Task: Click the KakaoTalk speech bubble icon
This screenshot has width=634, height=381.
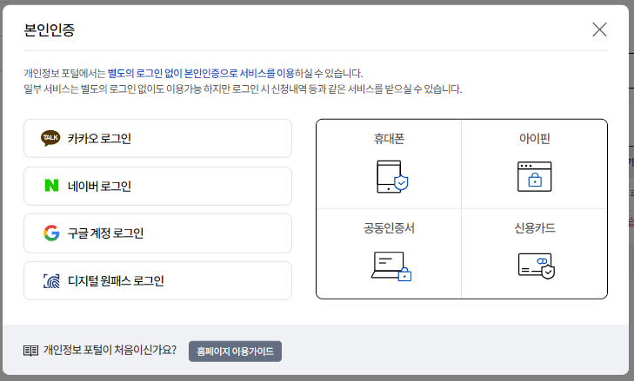Action: pos(50,138)
